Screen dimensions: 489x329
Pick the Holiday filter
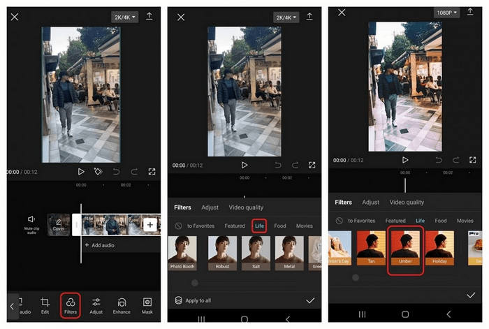[x=440, y=249]
